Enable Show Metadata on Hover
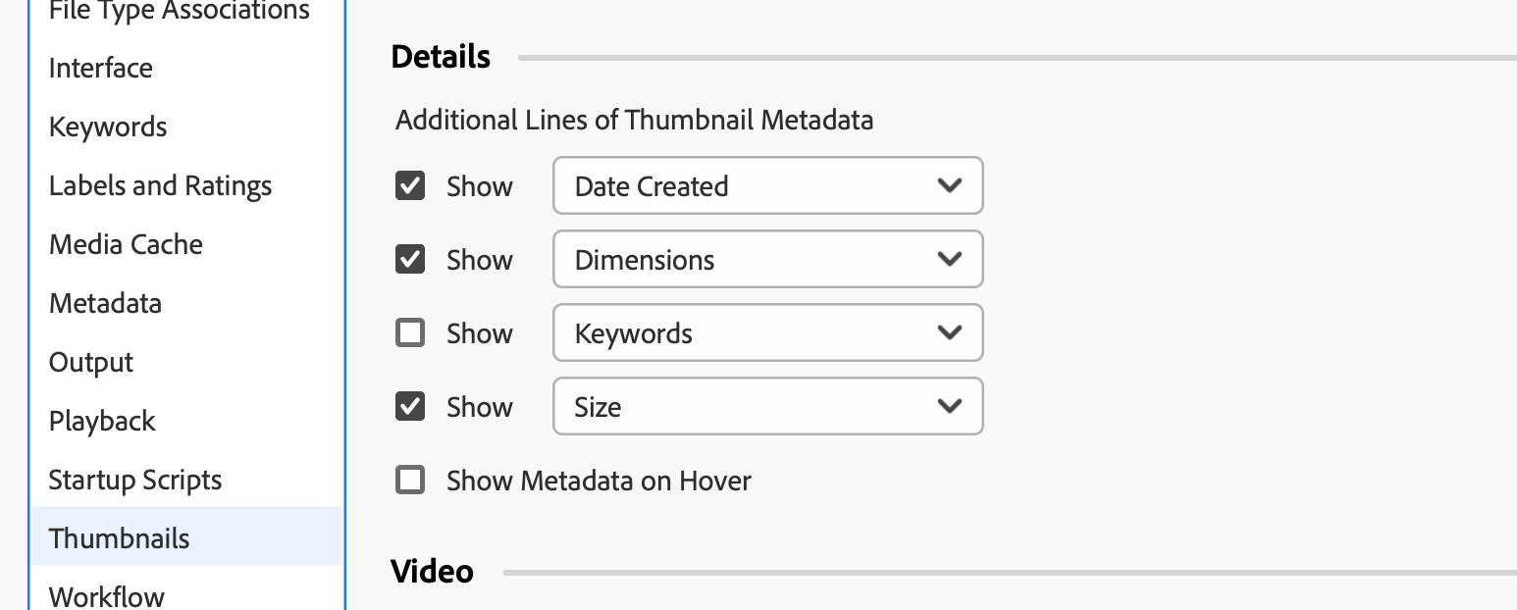1517x610 pixels. [409, 480]
